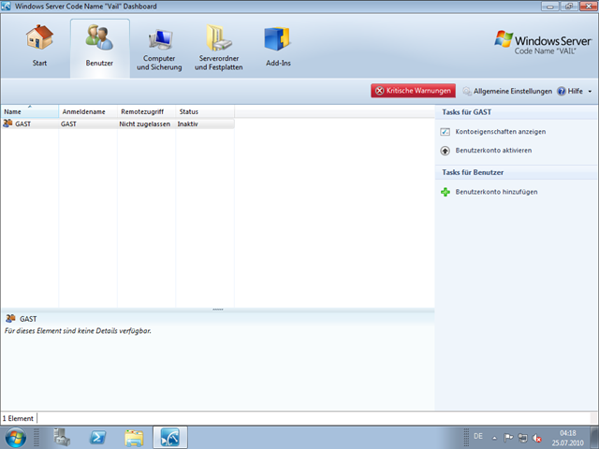Sort by the Remotezugriff column header
Image resolution: width=599 pixels, height=449 pixels.
pos(146,111)
